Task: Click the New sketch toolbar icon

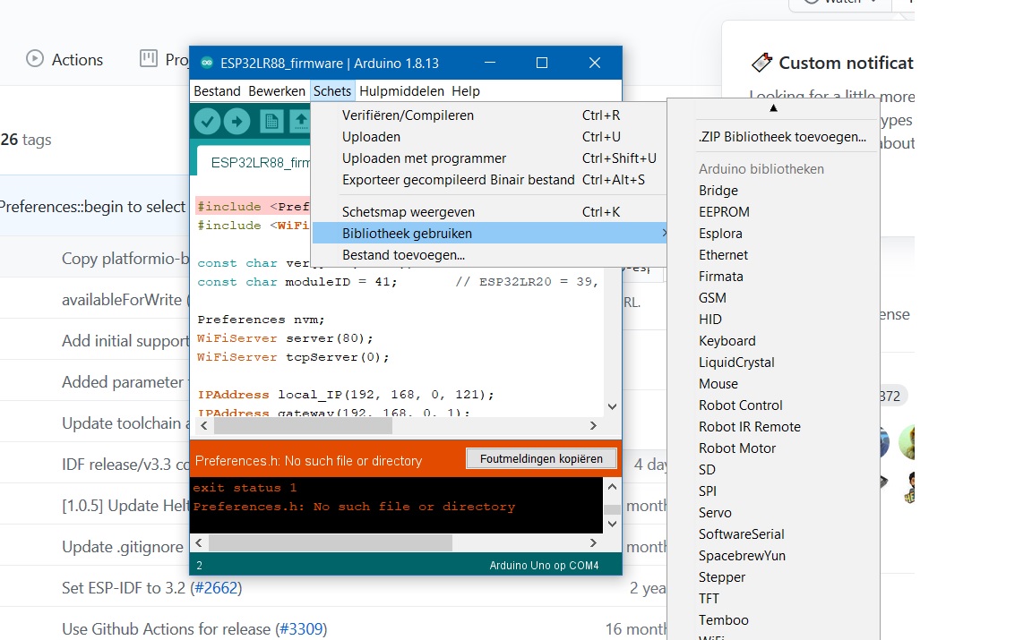Action: click(x=271, y=122)
